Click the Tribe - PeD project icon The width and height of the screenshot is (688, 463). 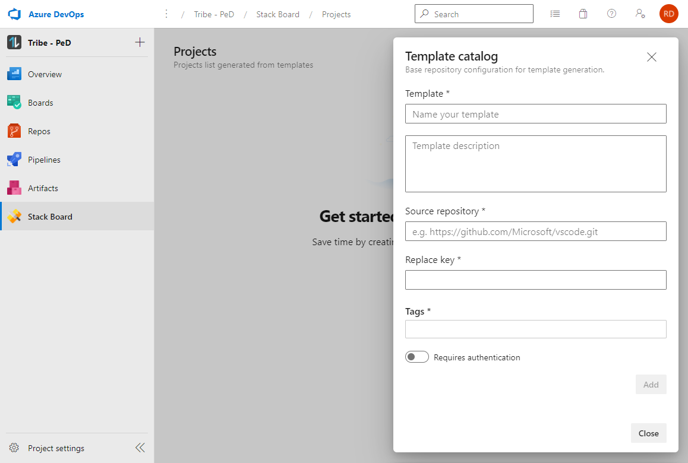[14, 43]
